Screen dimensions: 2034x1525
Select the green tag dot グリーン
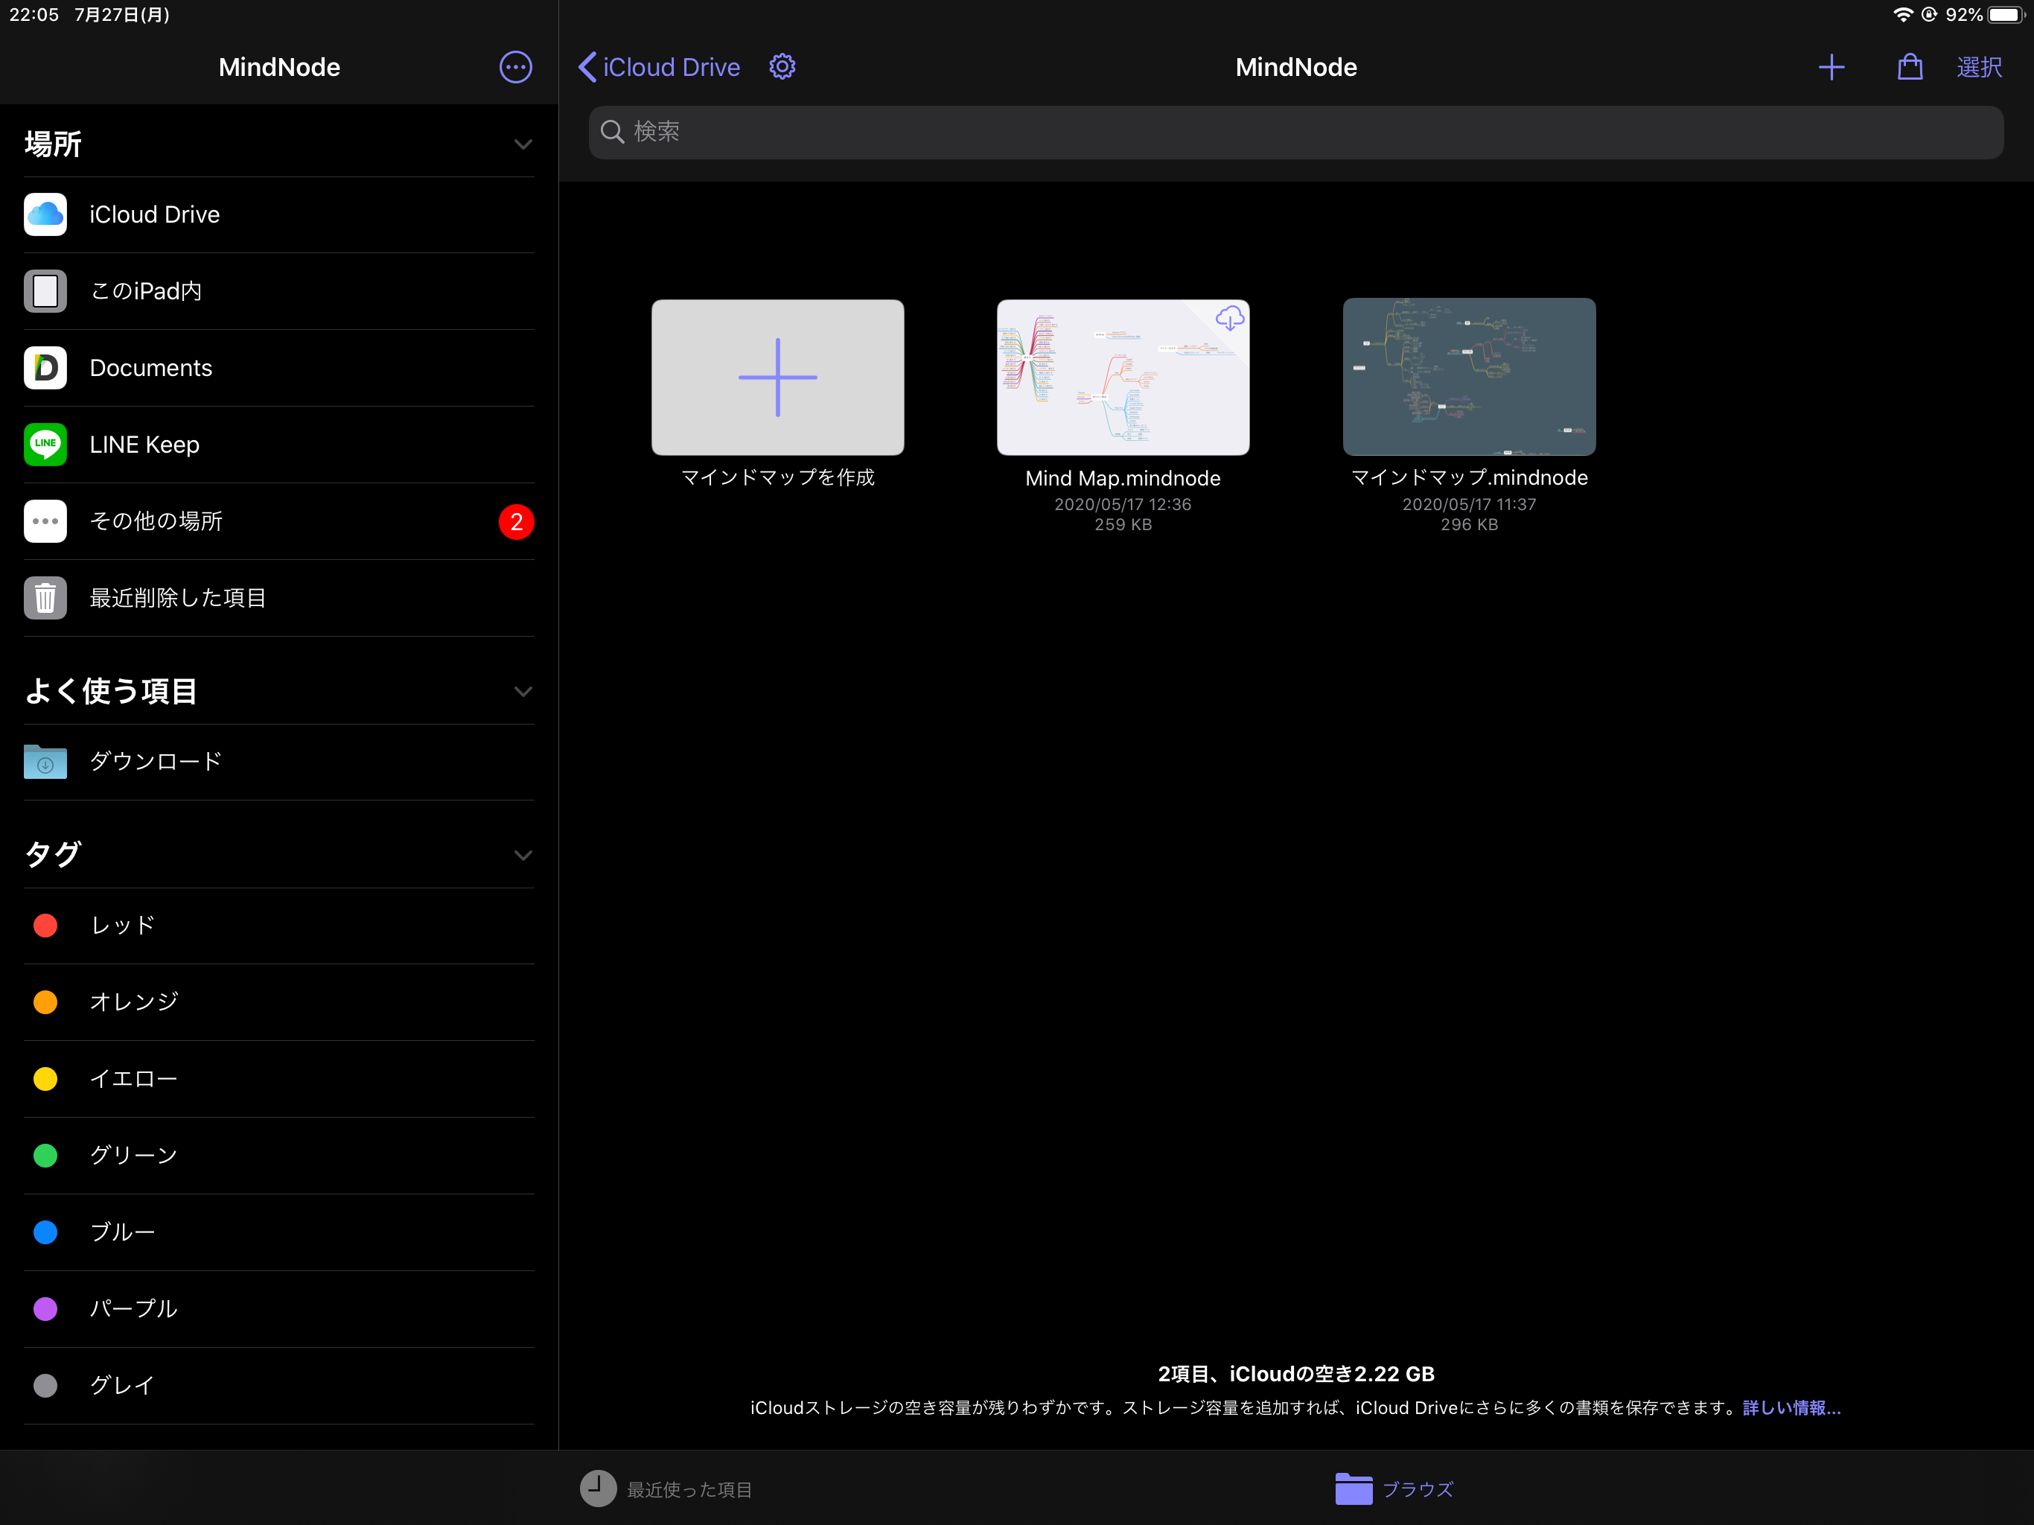pyautogui.click(x=45, y=1155)
